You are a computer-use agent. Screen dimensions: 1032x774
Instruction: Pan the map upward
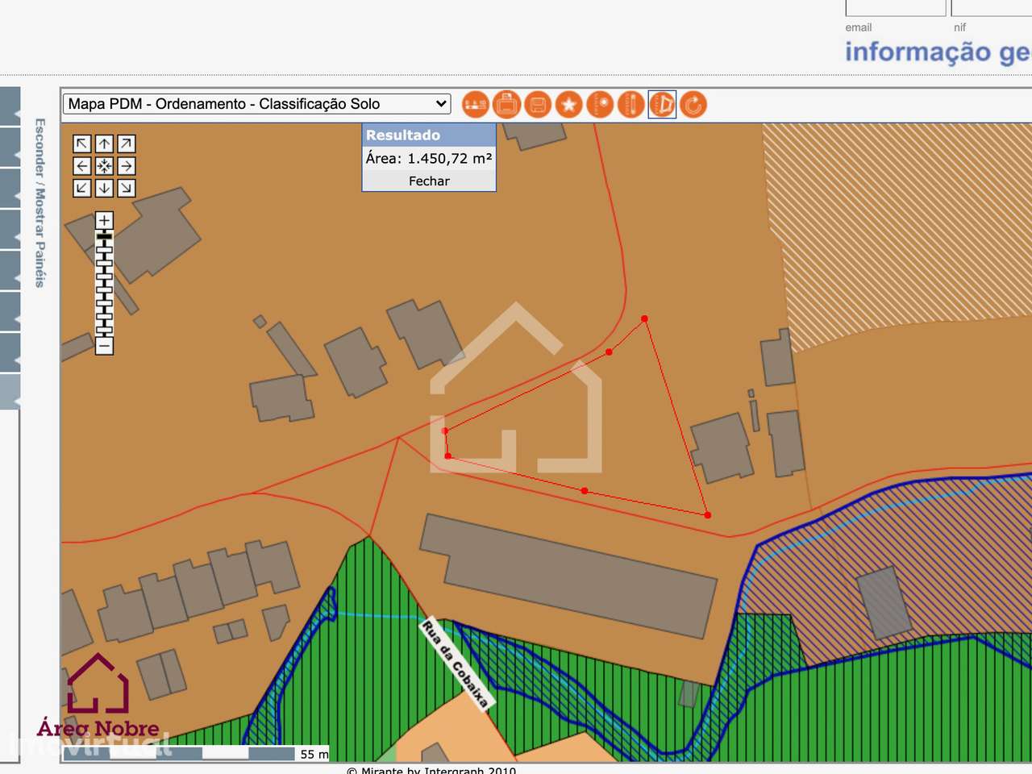104,144
